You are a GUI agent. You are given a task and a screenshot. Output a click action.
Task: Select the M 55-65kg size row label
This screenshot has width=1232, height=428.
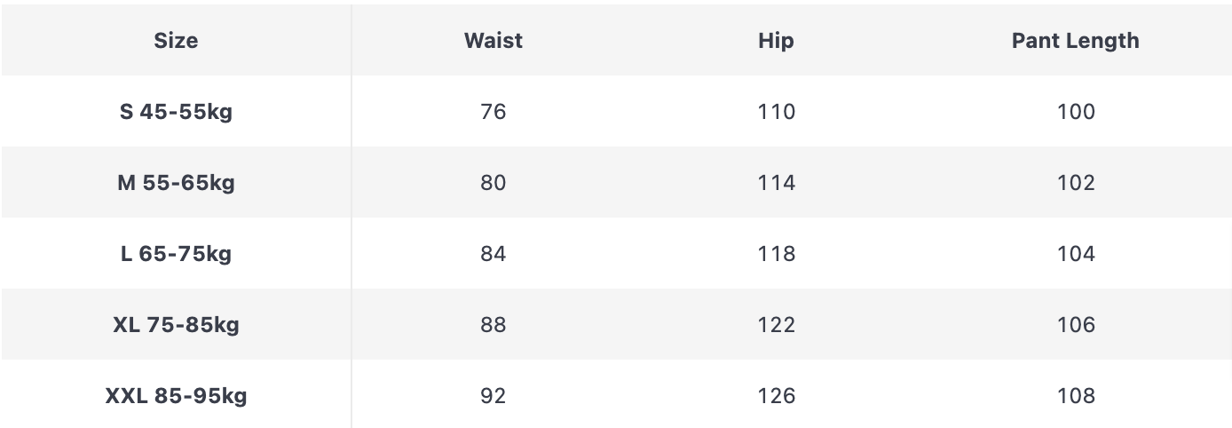[x=176, y=183]
